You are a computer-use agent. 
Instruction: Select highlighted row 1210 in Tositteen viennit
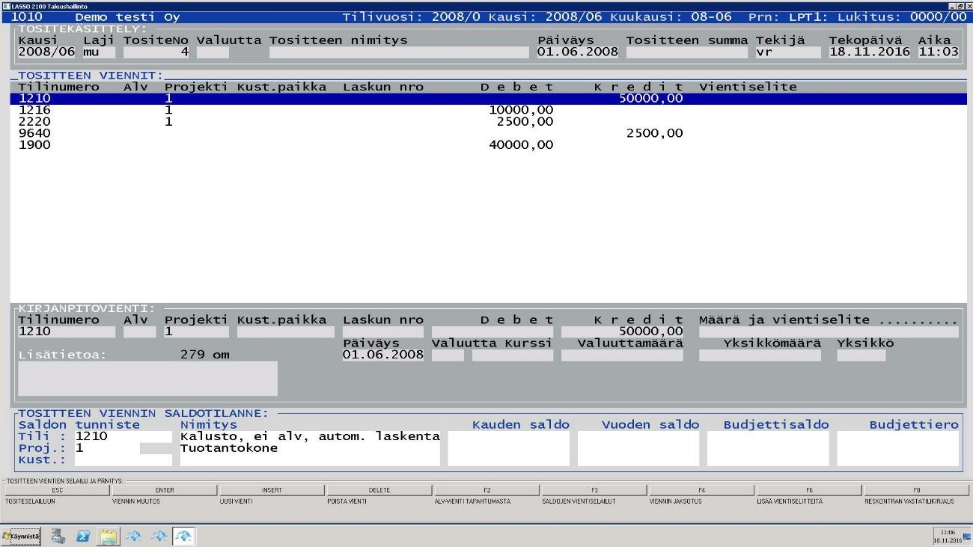(488, 98)
